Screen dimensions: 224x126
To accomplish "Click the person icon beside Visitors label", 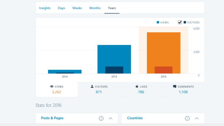I will [x=92, y=87].
